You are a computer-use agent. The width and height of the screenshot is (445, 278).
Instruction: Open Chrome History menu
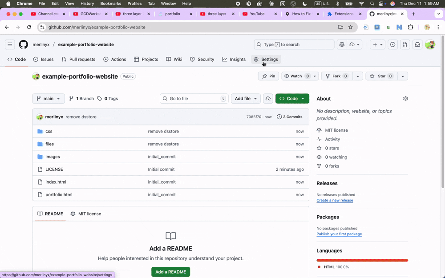[x=87, y=4]
